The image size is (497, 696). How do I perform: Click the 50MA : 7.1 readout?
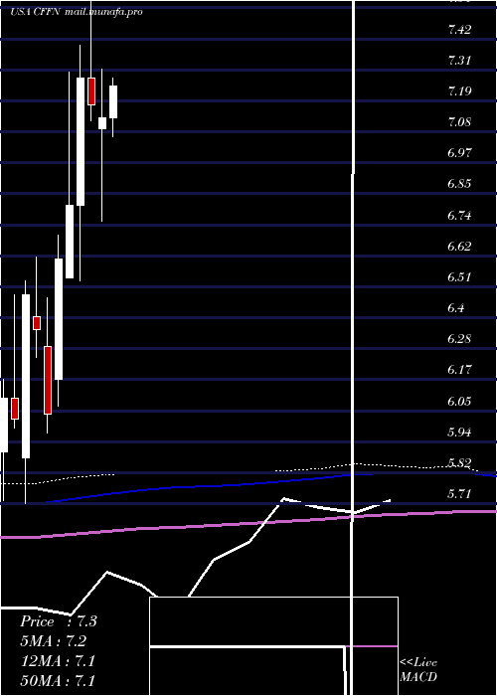pyautogui.click(x=58, y=680)
